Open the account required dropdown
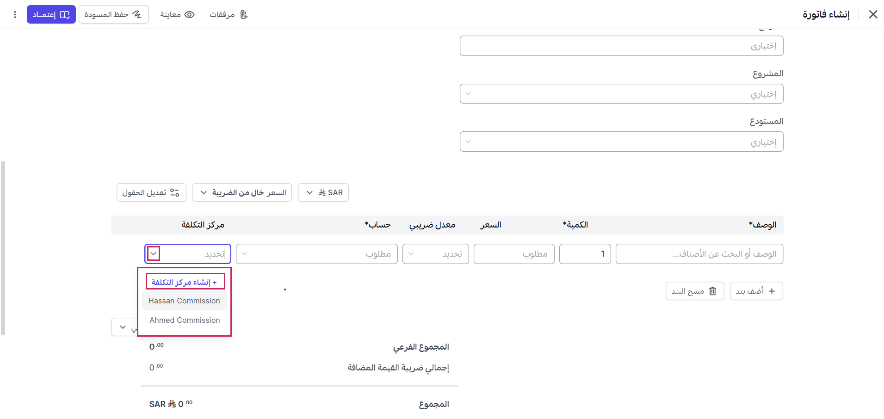Image resolution: width=884 pixels, height=419 pixels. pos(317,254)
